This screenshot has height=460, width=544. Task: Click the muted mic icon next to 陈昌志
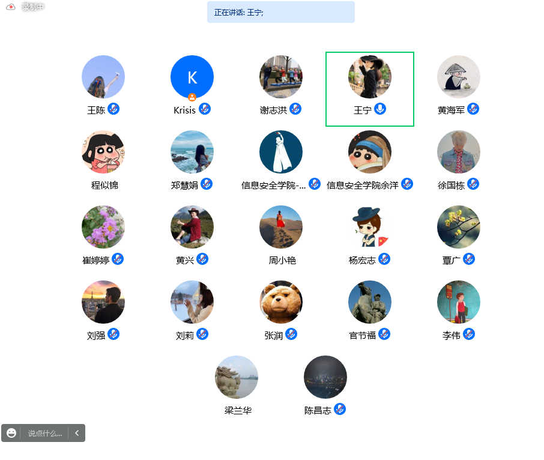pos(340,409)
